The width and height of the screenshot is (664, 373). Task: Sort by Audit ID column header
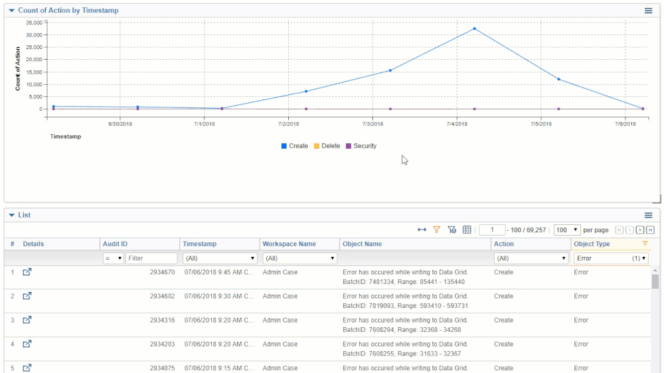[115, 244]
